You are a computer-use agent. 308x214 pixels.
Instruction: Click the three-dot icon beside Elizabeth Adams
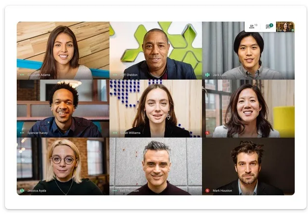[x=22, y=75]
